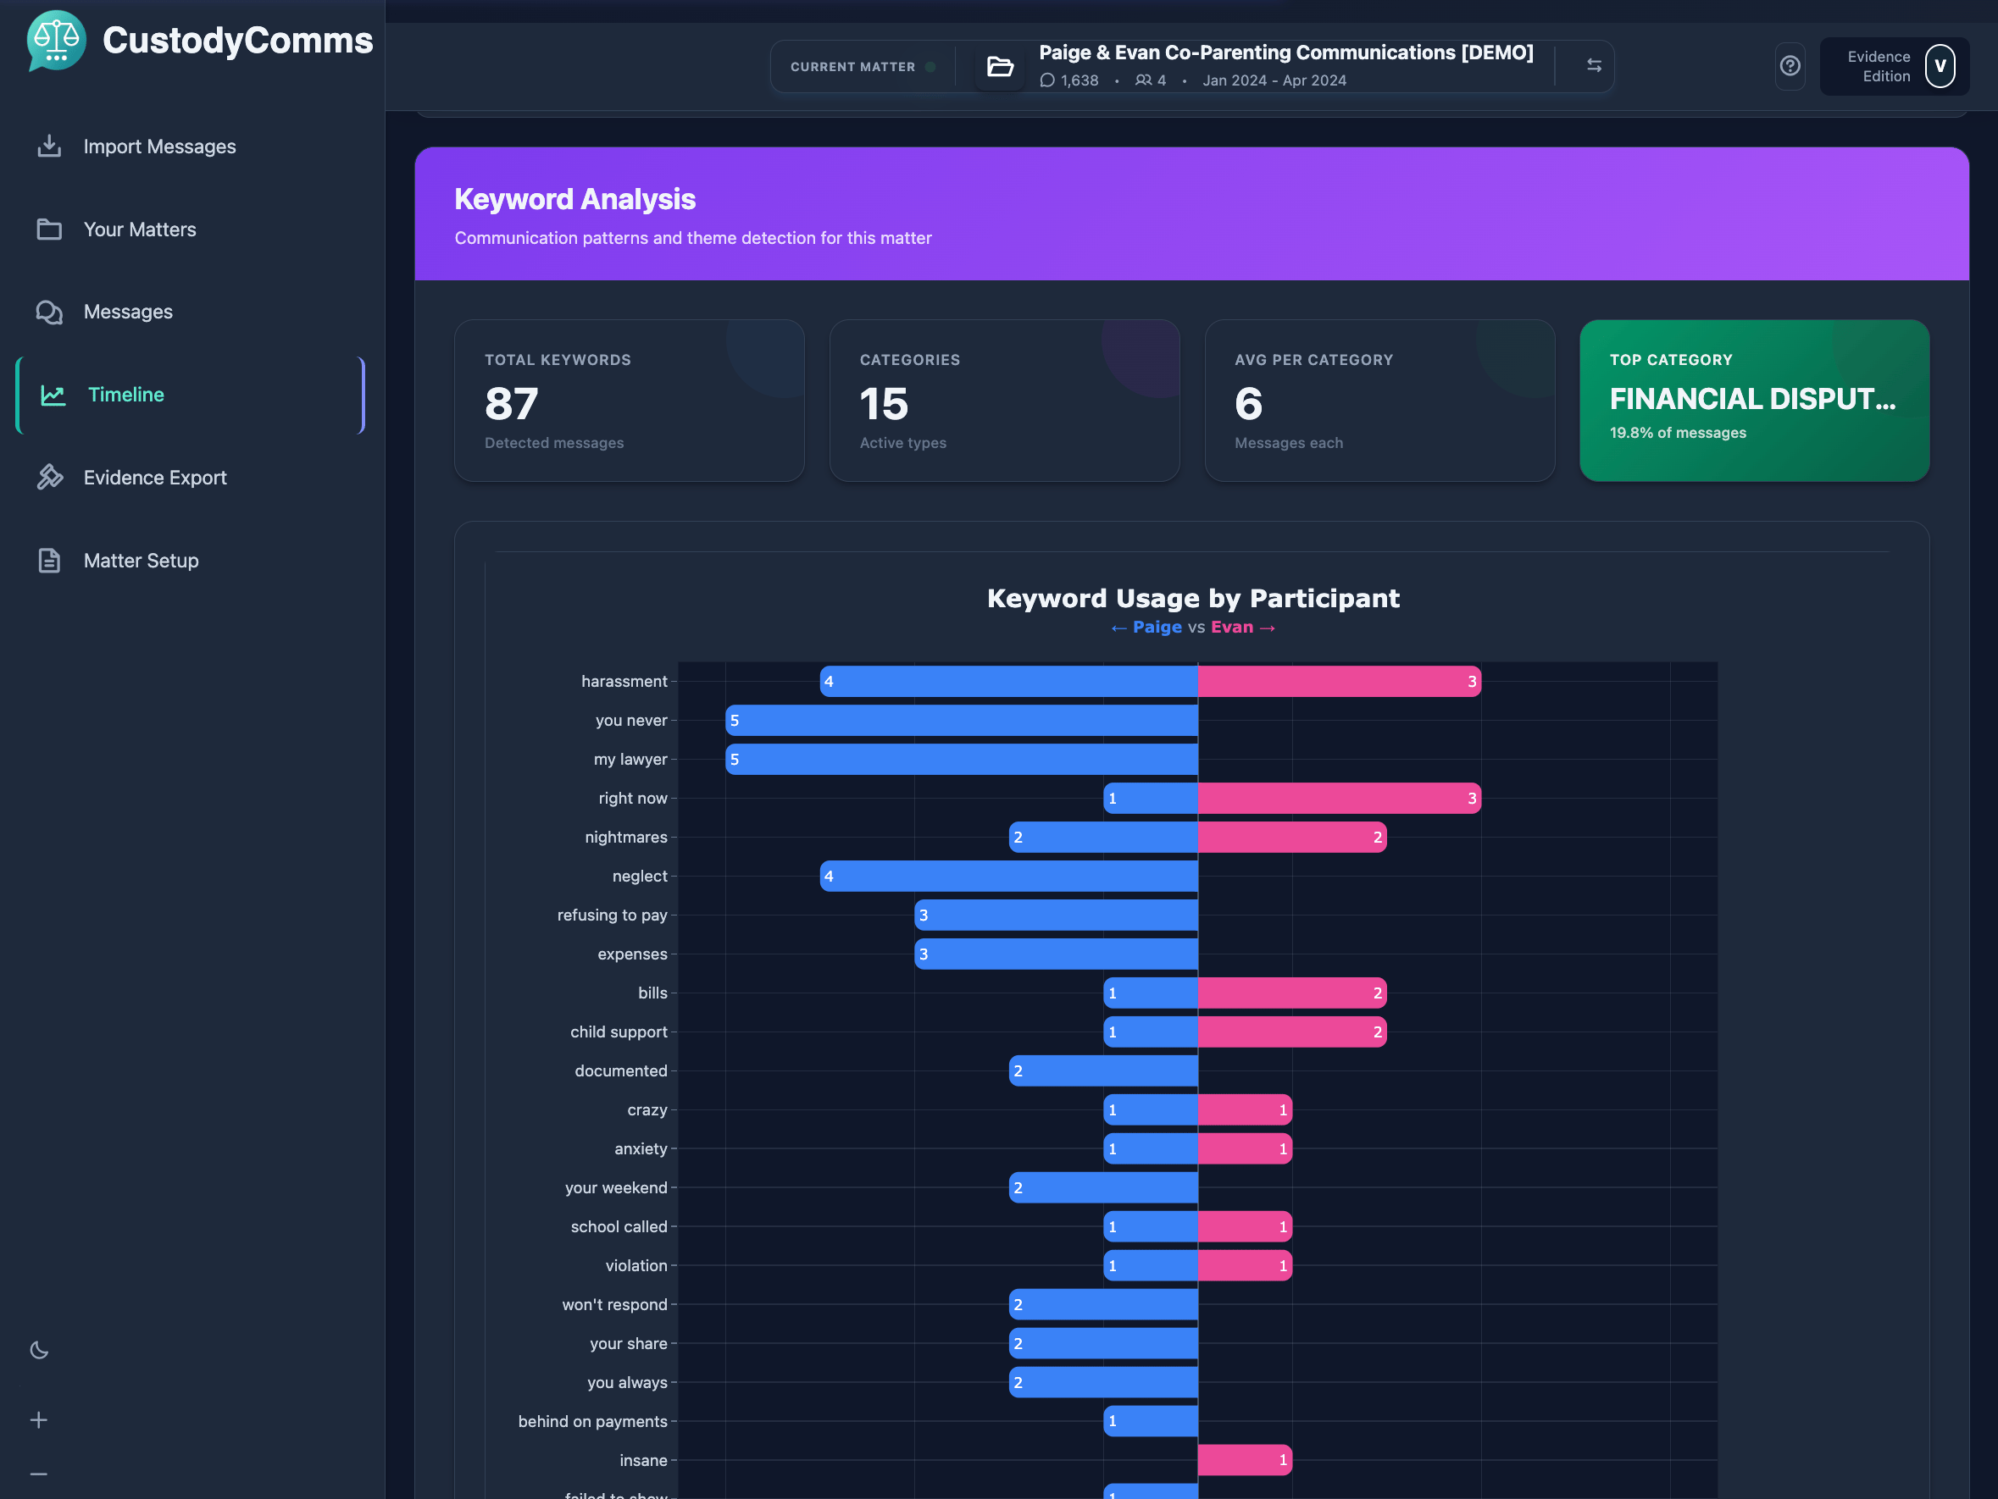This screenshot has width=1998, height=1499.
Task: Click the 1,638 message count in header
Action: point(1069,80)
